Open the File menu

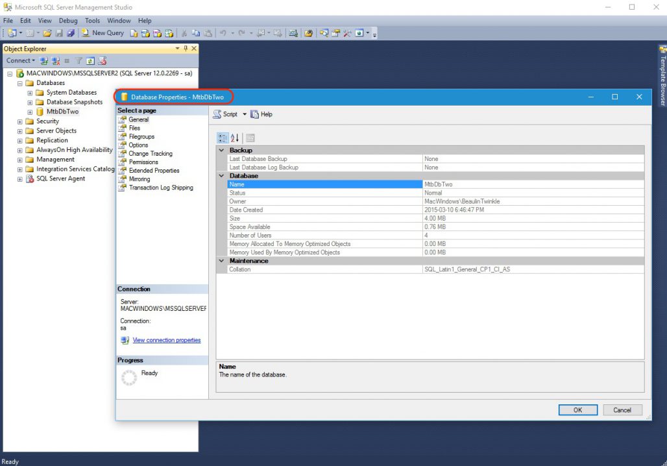8,20
